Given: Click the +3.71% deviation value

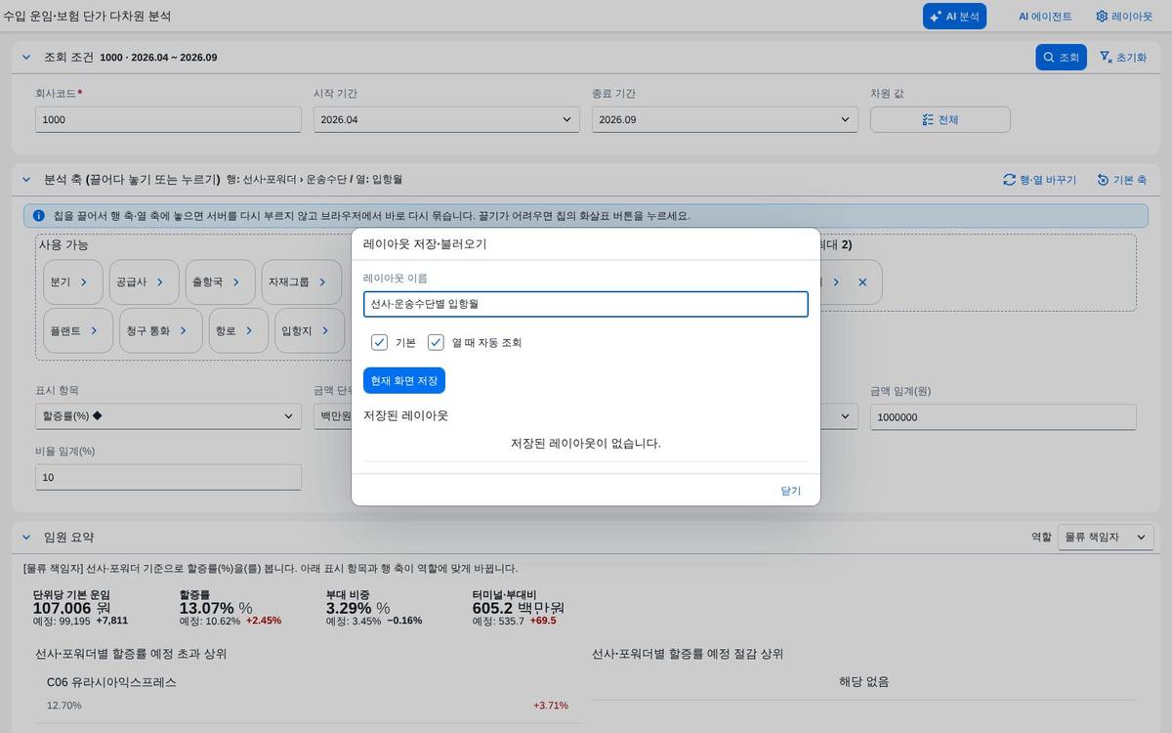Looking at the screenshot, I should (551, 706).
